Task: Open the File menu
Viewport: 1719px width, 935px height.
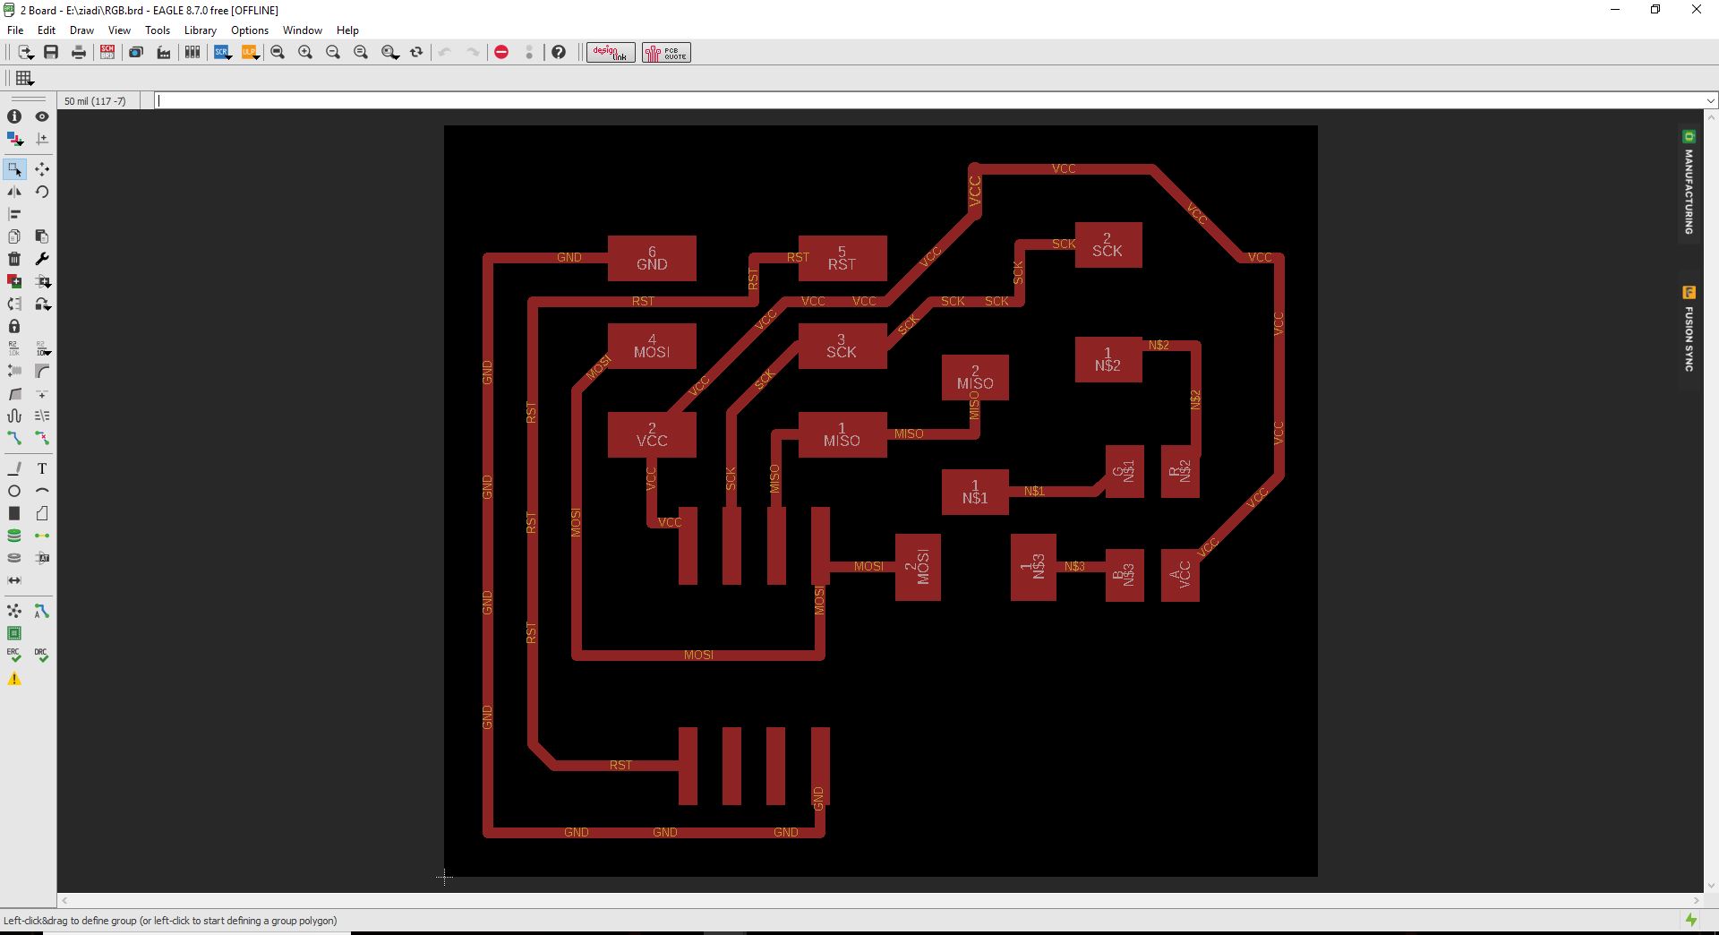Action: coord(15,30)
